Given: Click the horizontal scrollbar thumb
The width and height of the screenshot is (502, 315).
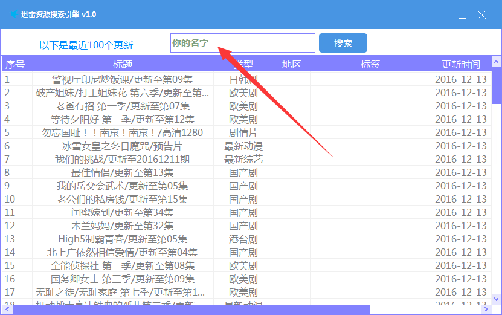Looking at the screenshot, I should coord(191,309).
